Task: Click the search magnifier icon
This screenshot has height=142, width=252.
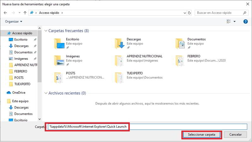Action: coord(245,13)
